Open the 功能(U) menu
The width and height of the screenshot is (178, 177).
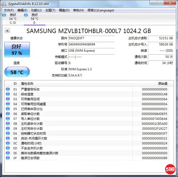pos(36,10)
